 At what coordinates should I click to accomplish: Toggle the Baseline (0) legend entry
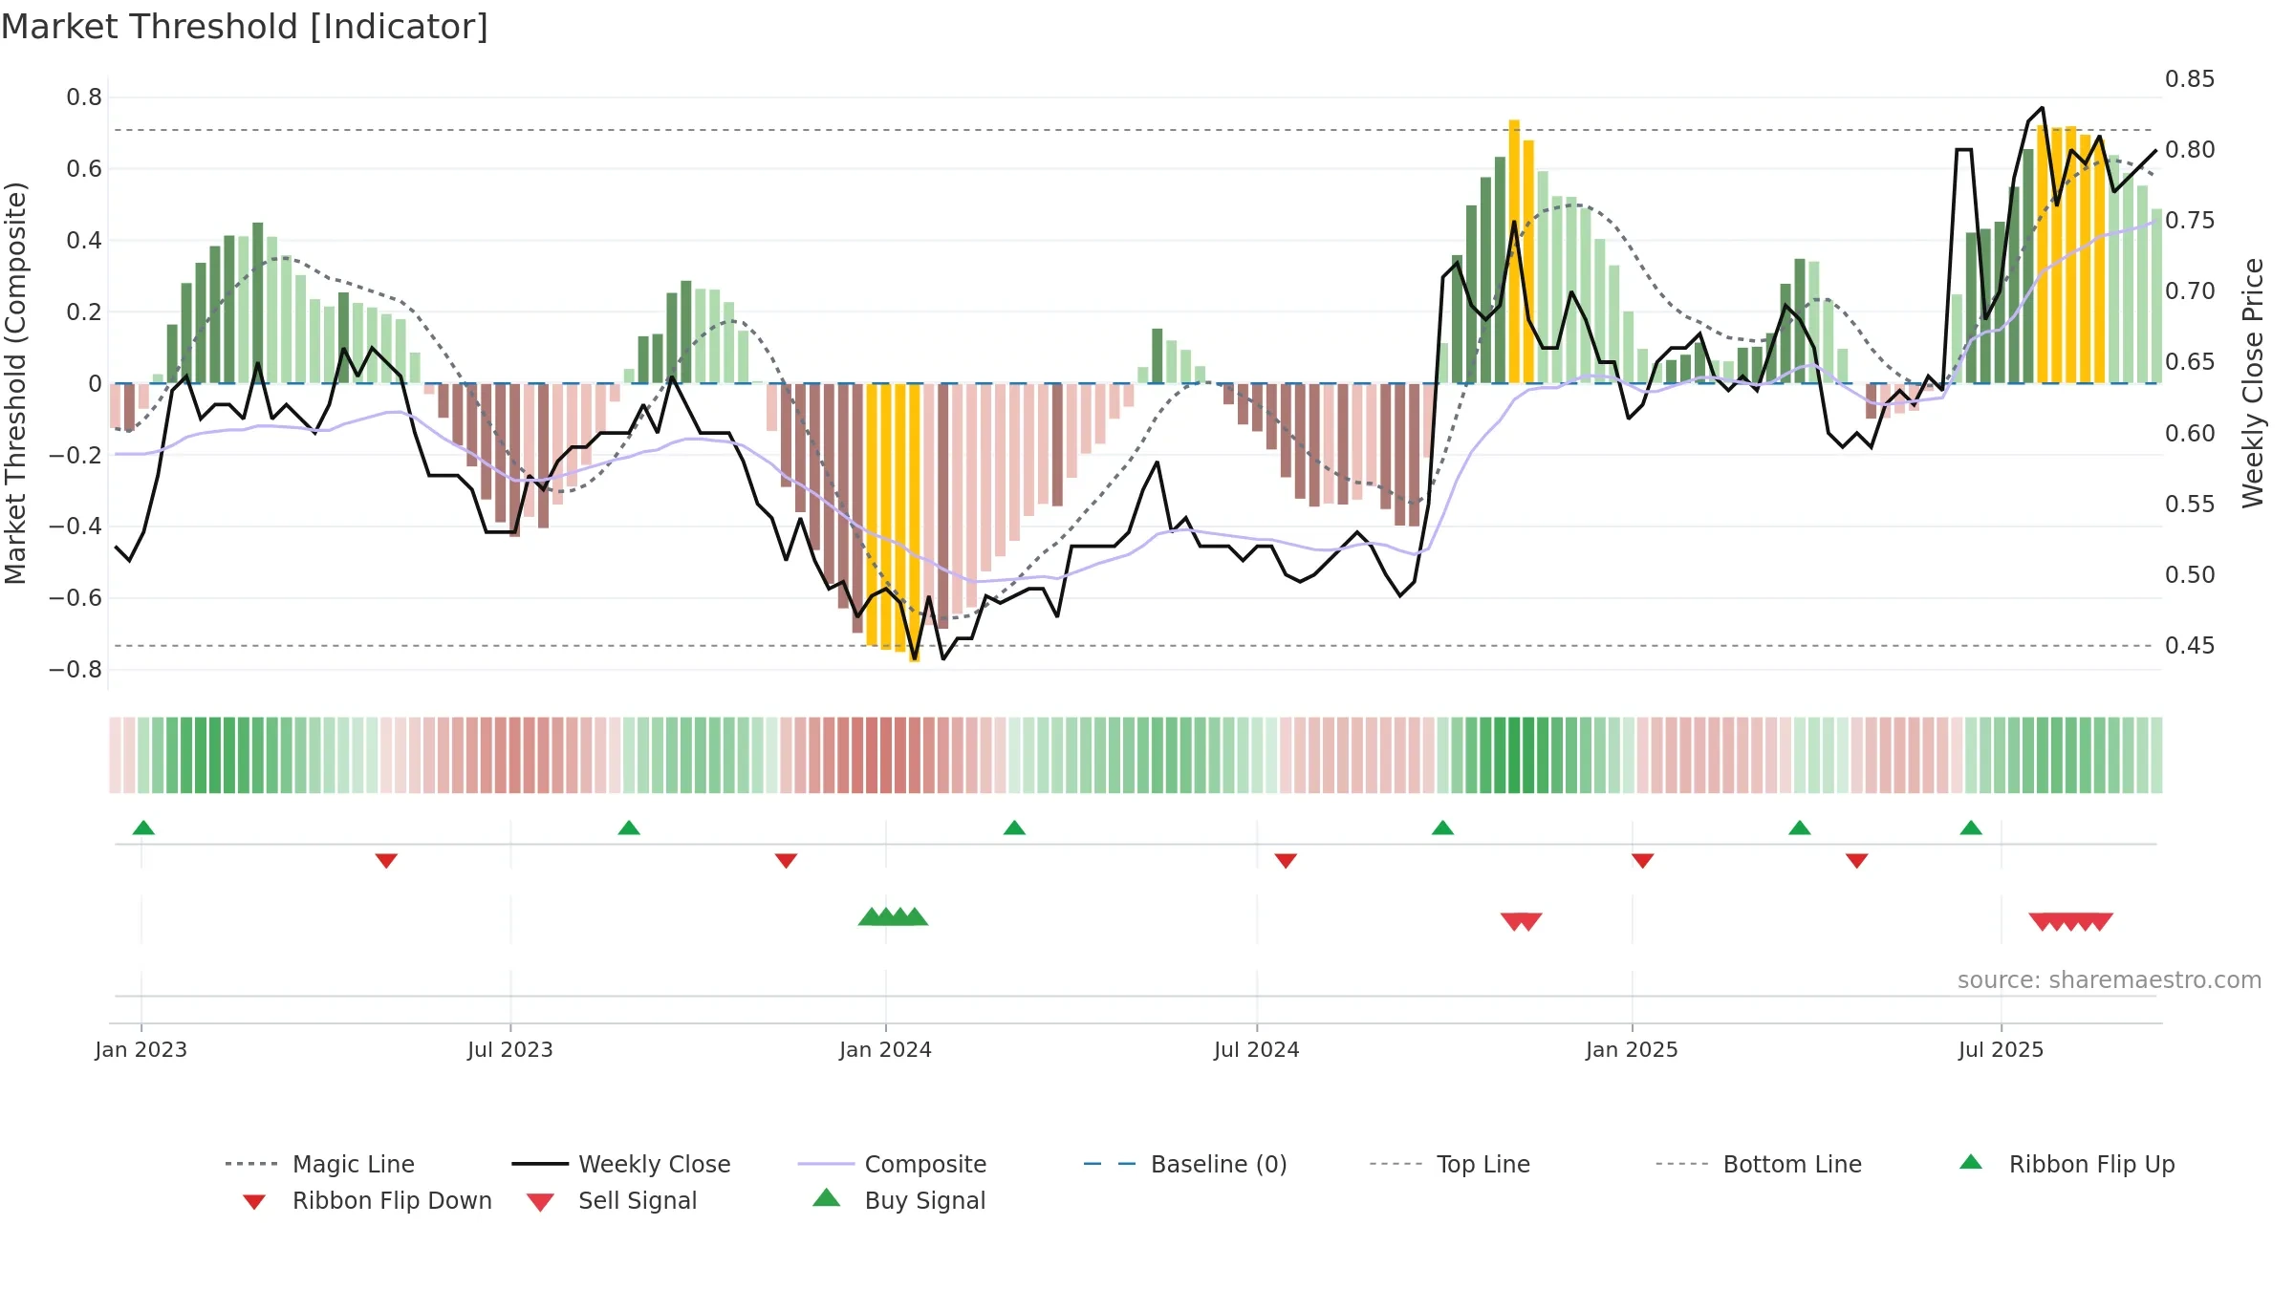tap(1185, 1164)
